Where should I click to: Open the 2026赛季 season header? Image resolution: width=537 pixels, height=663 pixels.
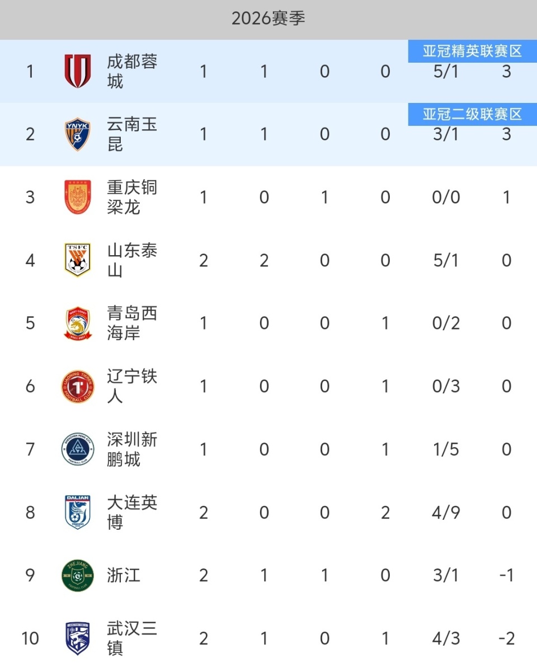click(268, 19)
